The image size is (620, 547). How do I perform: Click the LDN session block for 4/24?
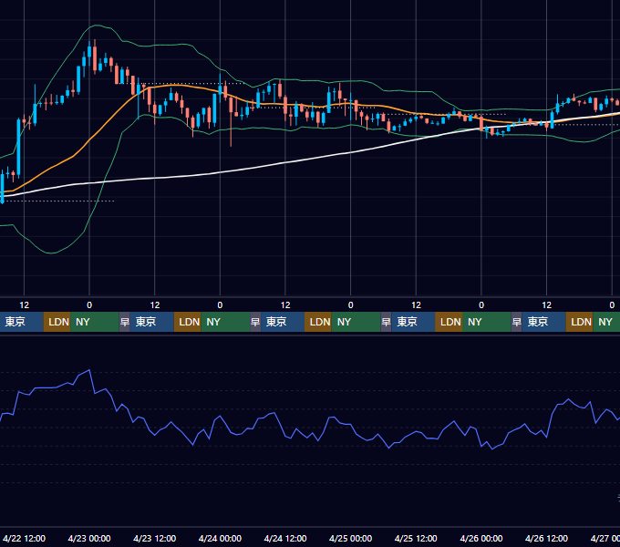[x=318, y=322]
